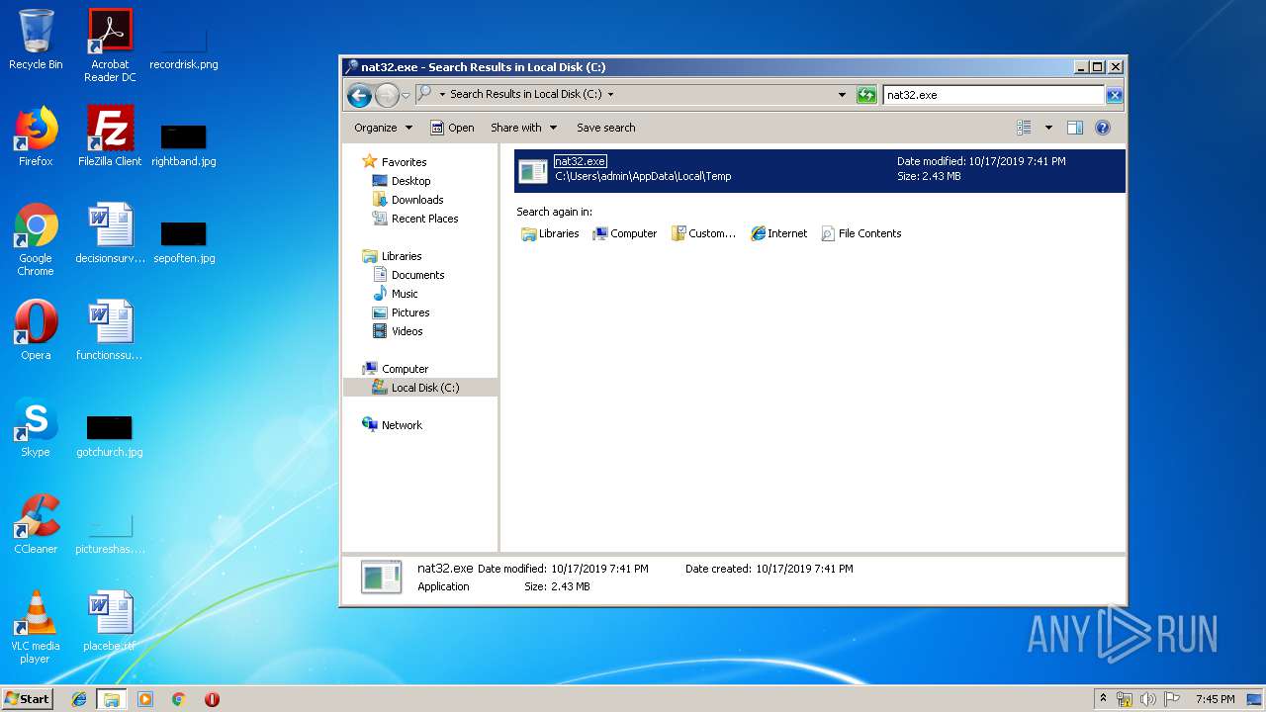The width and height of the screenshot is (1266, 712).
Task: Clear the nat32.exe search box
Action: point(1114,95)
